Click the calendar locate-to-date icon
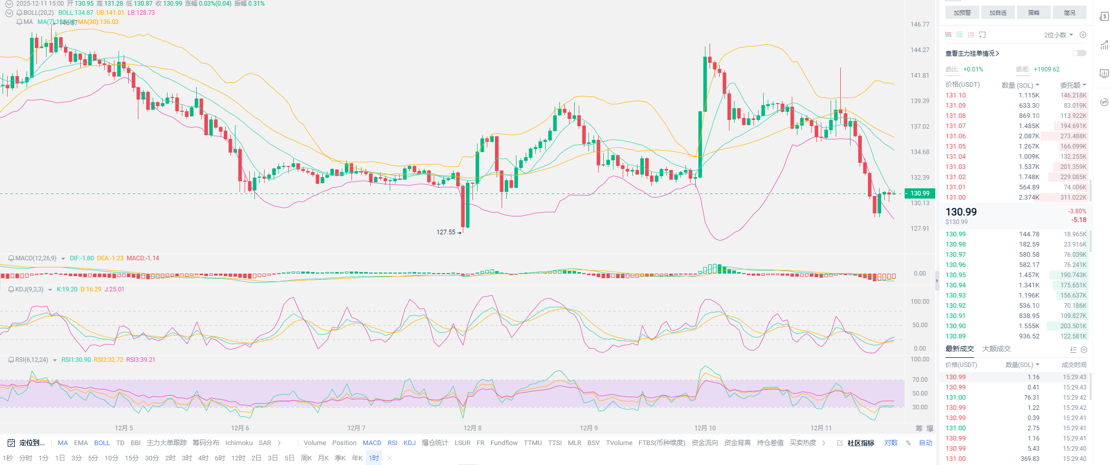The width and height of the screenshot is (1110, 465). 11,443
